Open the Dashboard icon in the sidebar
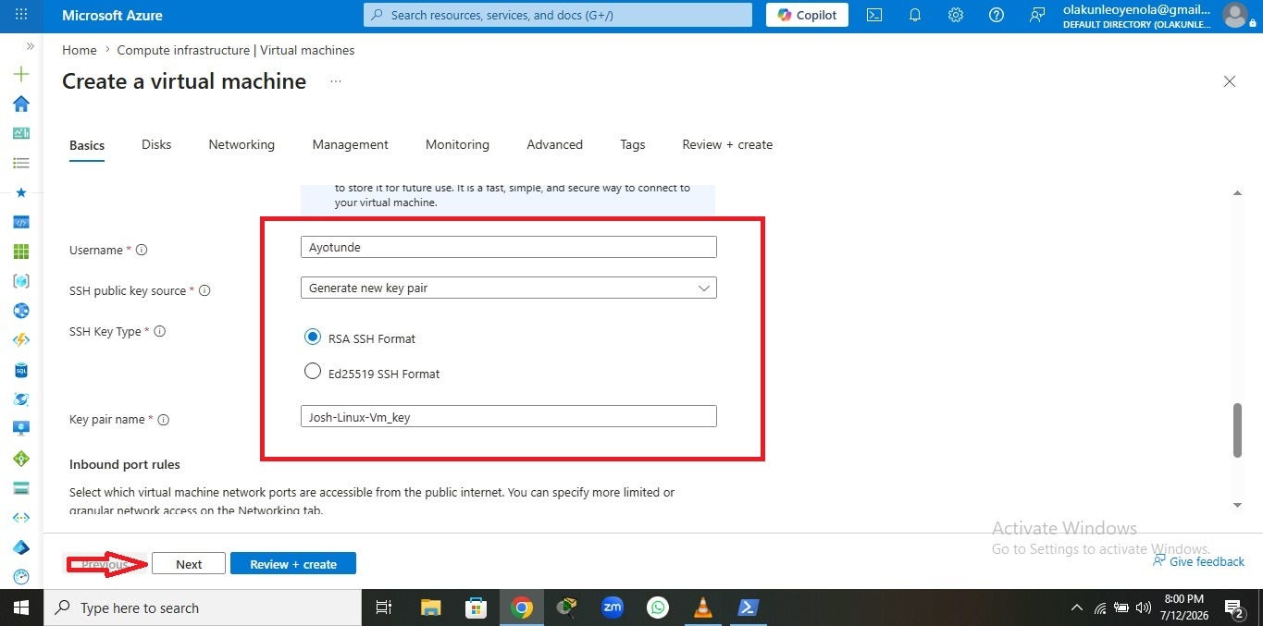 21,133
